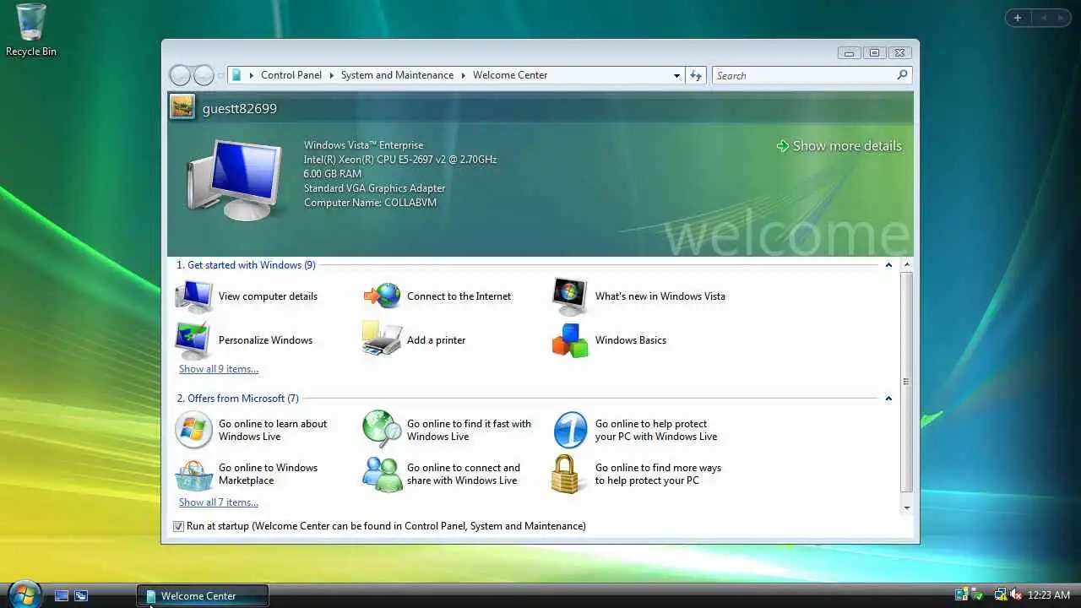Image resolution: width=1081 pixels, height=608 pixels.
Task: Click Show all 7 items link
Action: click(219, 502)
